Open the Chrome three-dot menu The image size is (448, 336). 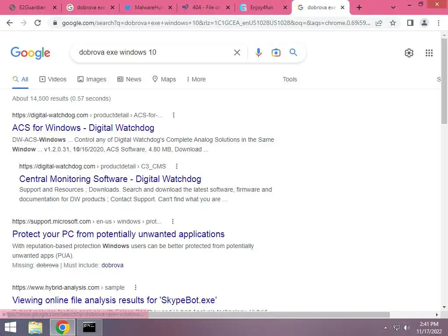tap(438, 23)
